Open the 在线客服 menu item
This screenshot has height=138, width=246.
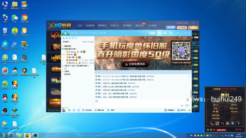[x=90, y=26]
